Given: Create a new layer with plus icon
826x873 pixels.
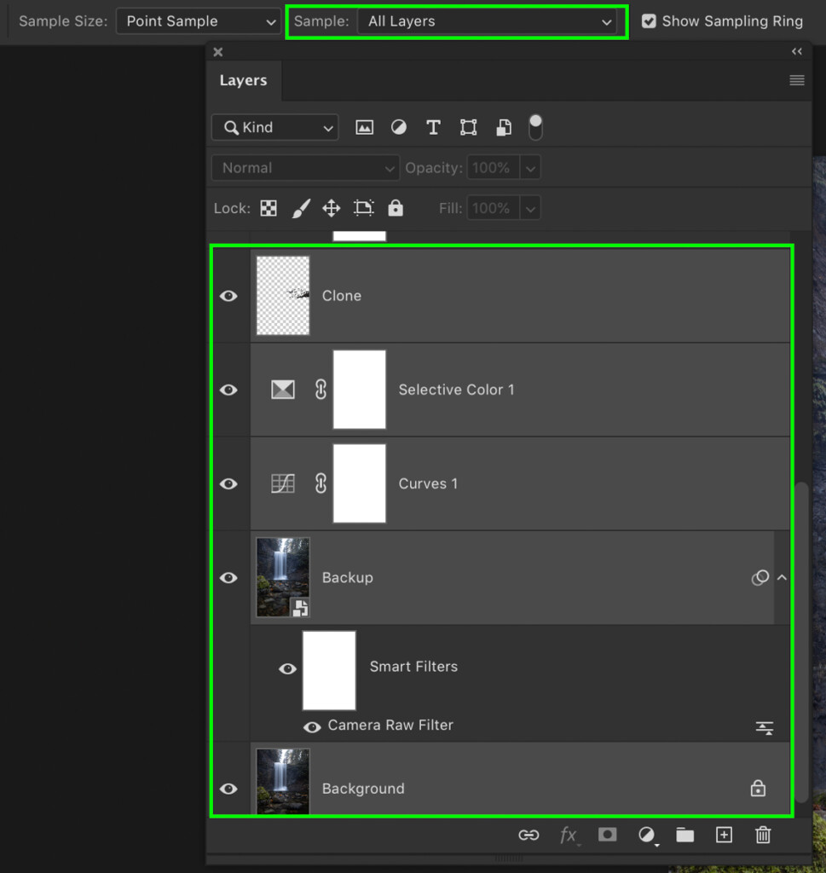Looking at the screenshot, I should coord(724,835).
